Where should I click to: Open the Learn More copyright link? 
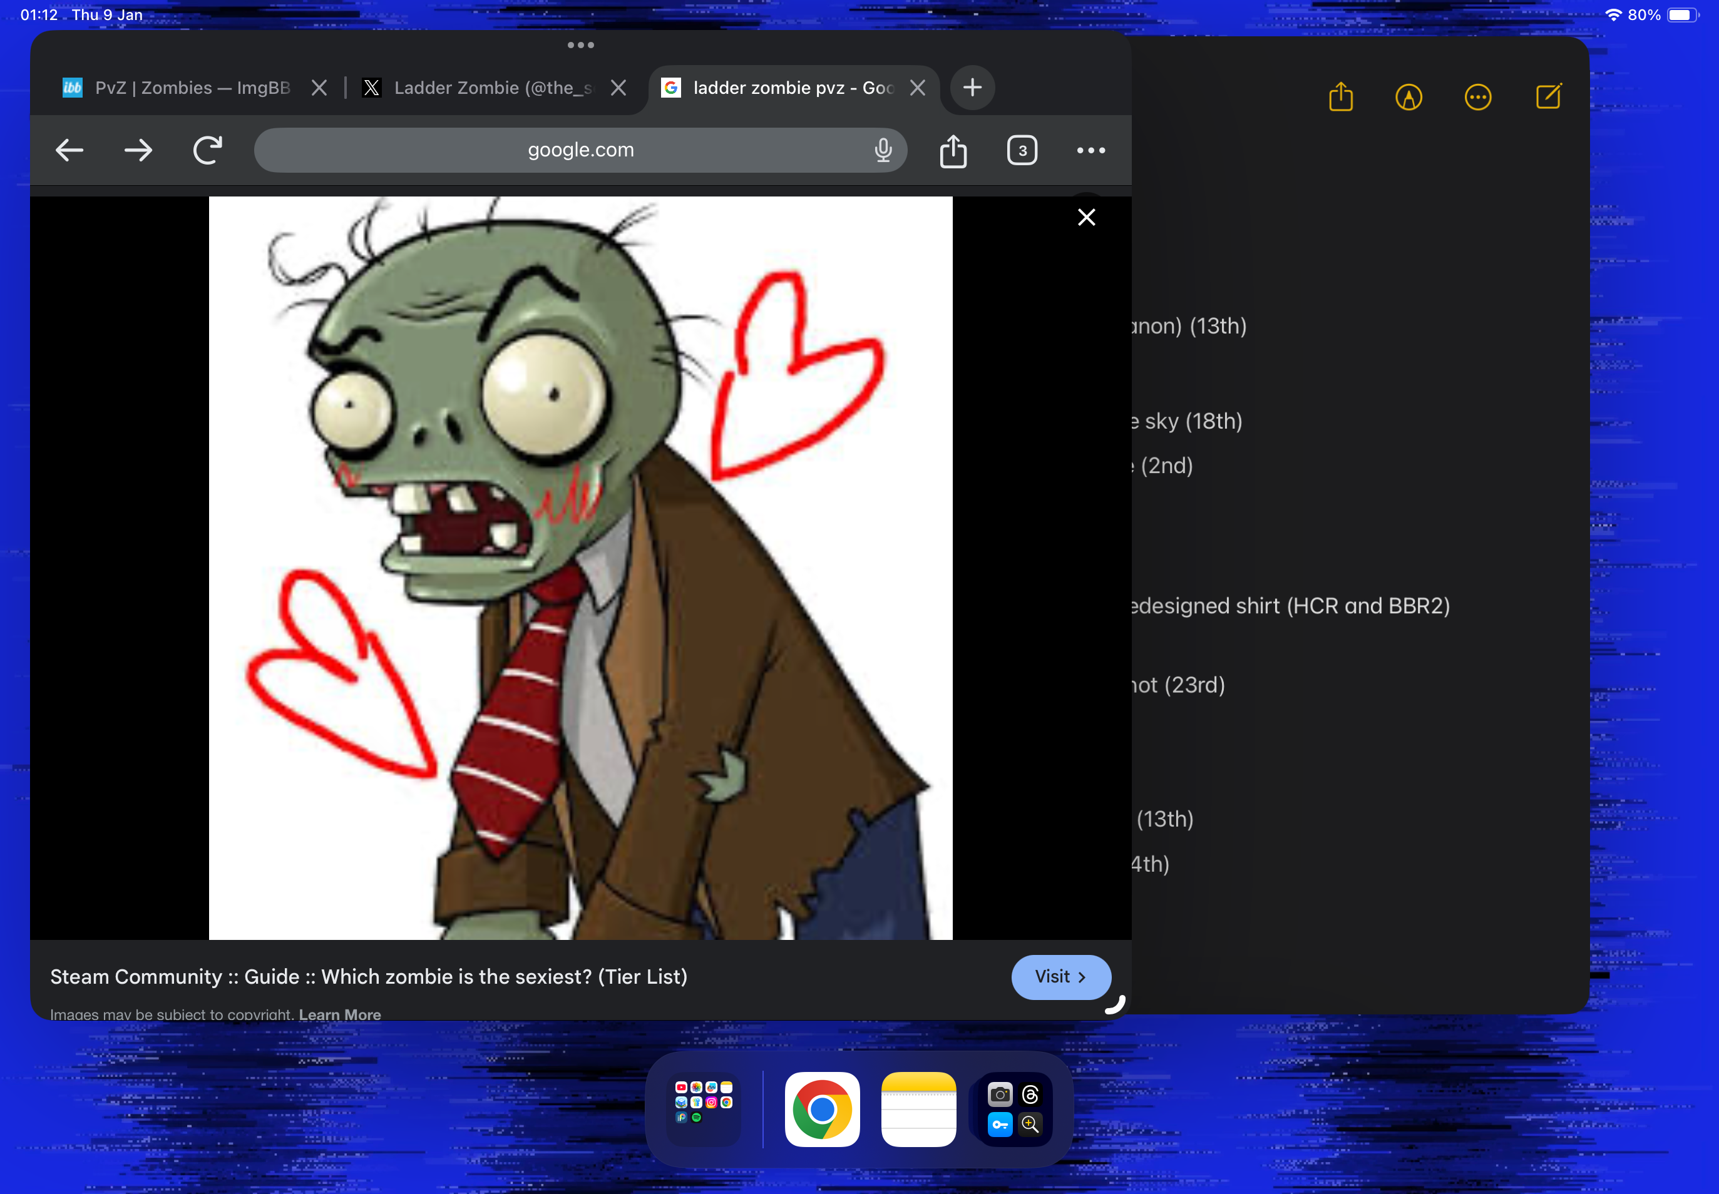340,1014
